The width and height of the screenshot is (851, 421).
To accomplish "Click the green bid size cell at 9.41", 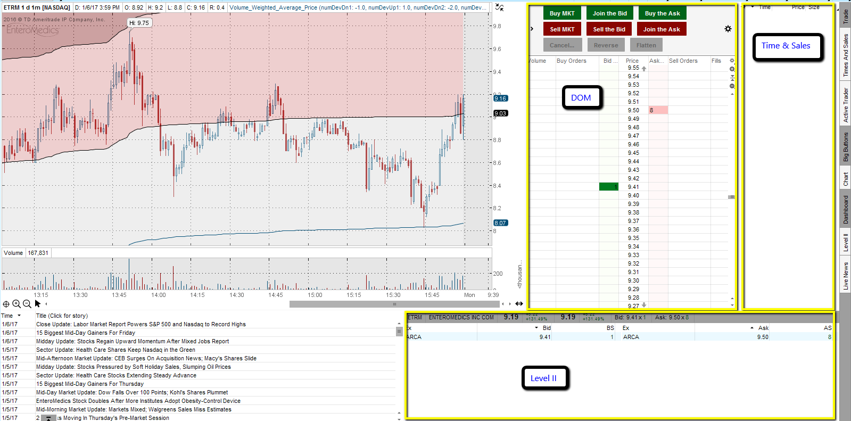I will 609,187.
